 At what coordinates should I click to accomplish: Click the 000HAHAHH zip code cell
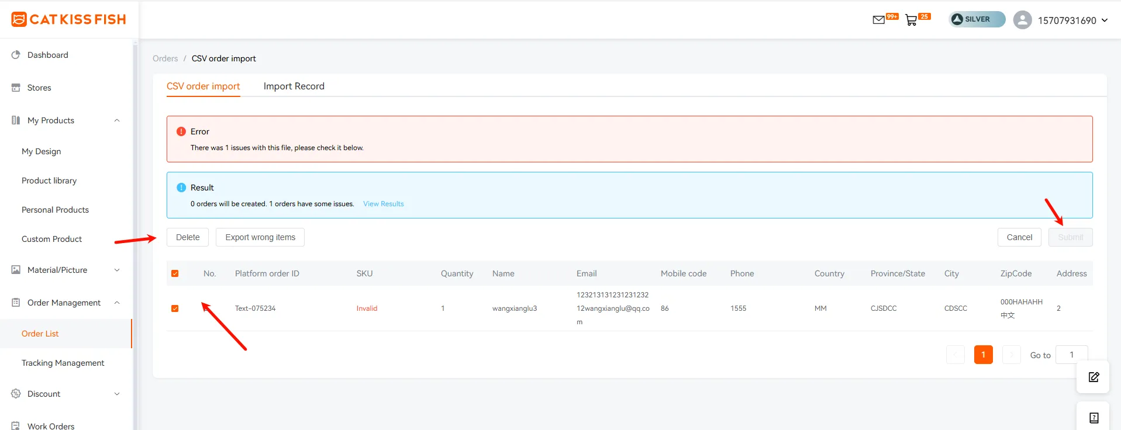coord(1022,308)
